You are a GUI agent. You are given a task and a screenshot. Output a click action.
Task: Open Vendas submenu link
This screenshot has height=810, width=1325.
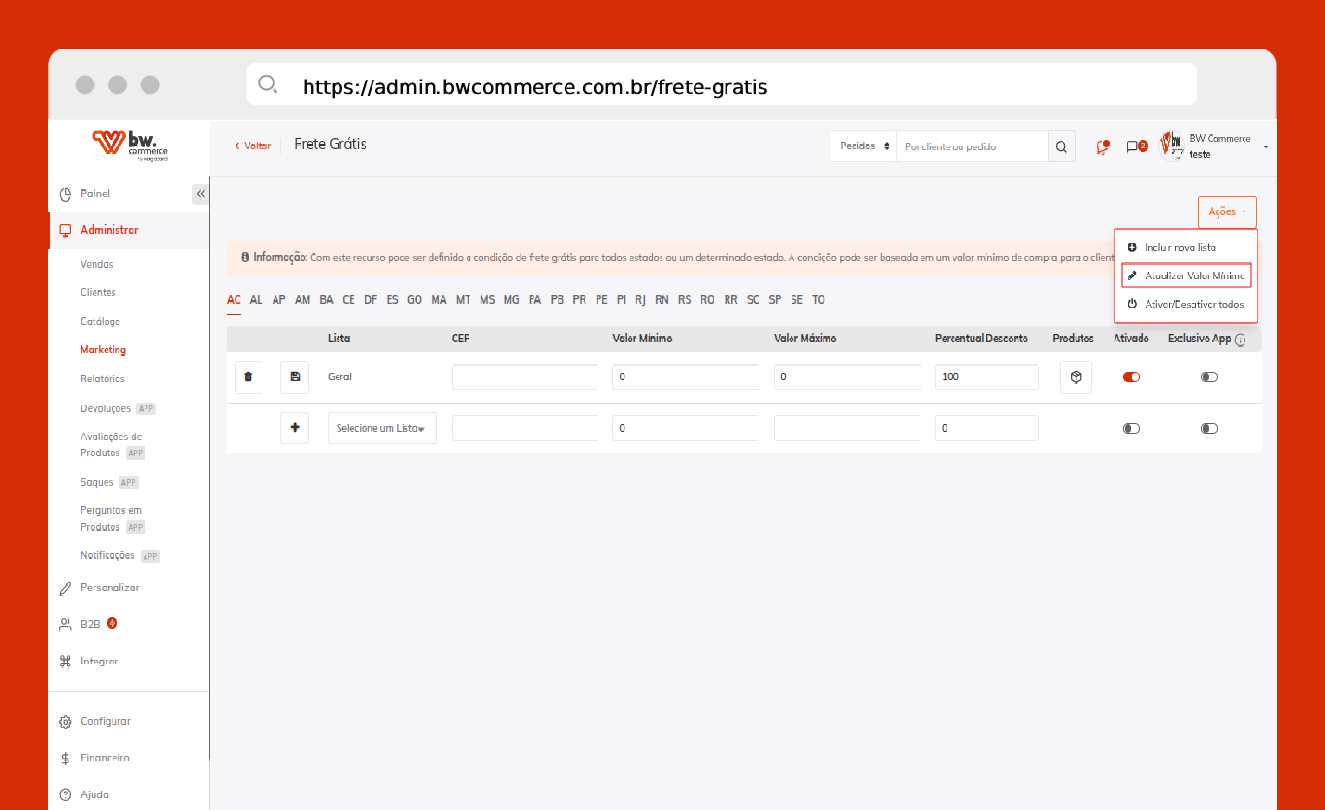pyautogui.click(x=97, y=265)
